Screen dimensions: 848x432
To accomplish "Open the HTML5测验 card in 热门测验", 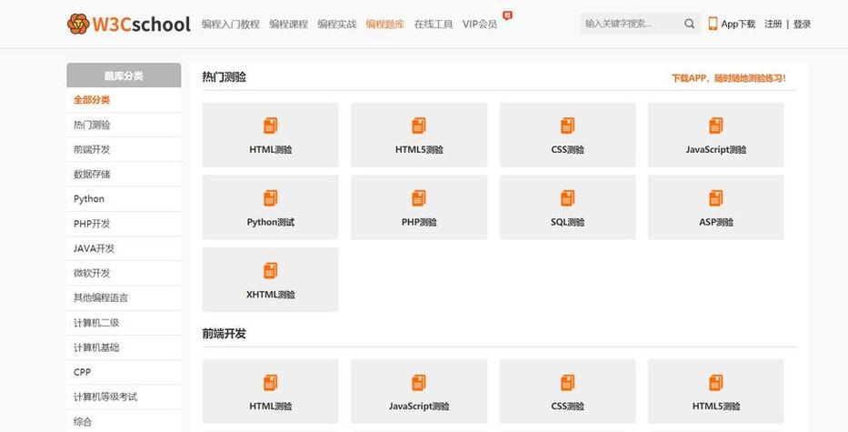I will [x=419, y=135].
